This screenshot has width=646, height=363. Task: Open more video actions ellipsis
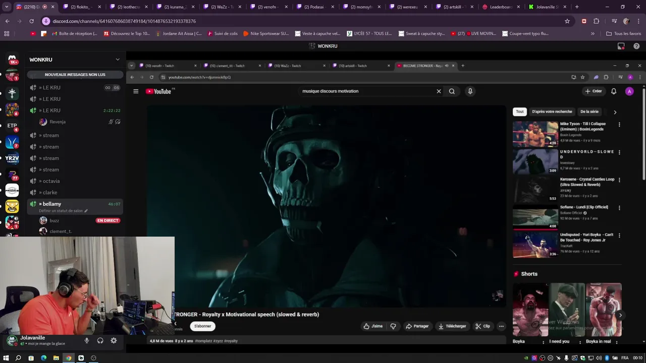pyautogui.click(x=501, y=326)
